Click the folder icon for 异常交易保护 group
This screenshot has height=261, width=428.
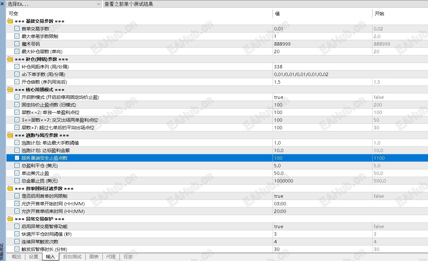[10, 219]
